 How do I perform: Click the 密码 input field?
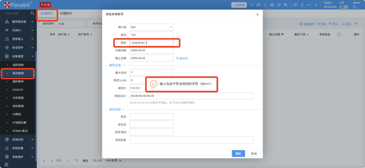(x=151, y=43)
